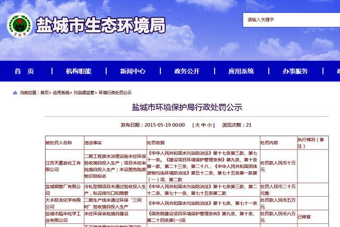Select 应用系统 in the navigation bar
The height and width of the screenshot is (227, 340).
coord(241,72)
